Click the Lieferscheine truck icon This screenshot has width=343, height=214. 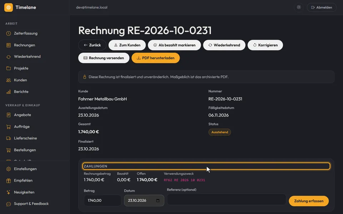[9, 138]
